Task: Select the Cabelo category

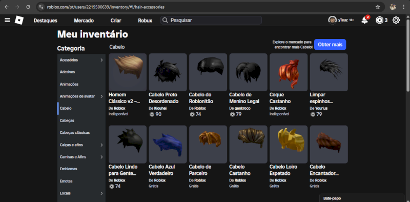Action: [81, 108]
